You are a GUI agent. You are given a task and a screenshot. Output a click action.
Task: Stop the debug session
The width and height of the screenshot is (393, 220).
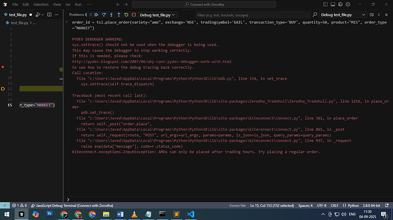point(134,15)
